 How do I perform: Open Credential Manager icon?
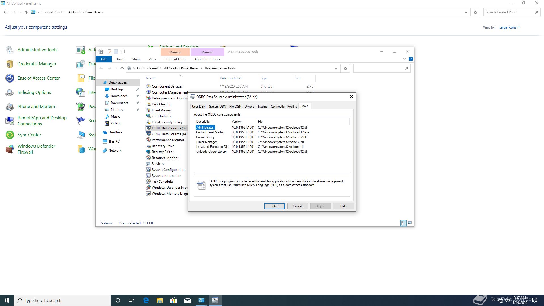click(10, 64)
